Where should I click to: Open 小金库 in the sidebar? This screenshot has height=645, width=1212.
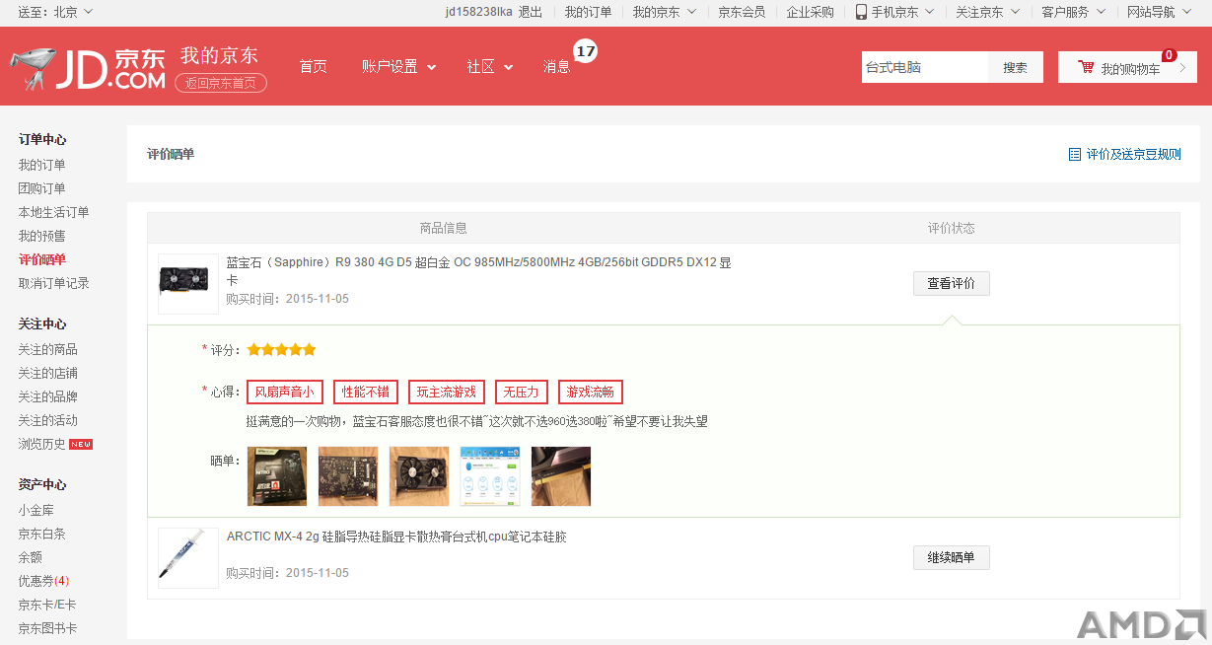click(36, 510)
